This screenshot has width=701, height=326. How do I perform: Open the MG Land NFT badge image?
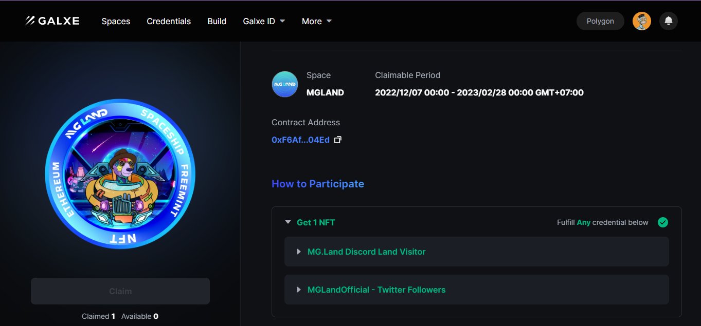120,174
